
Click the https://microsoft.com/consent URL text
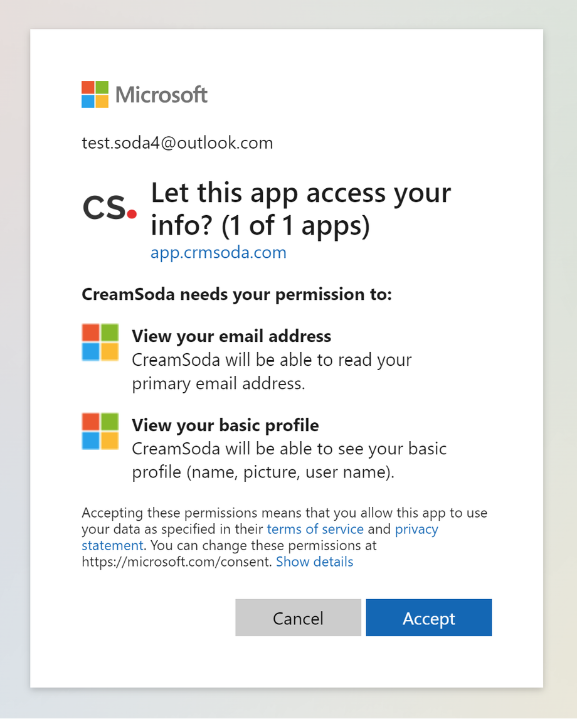click(179, 562)
